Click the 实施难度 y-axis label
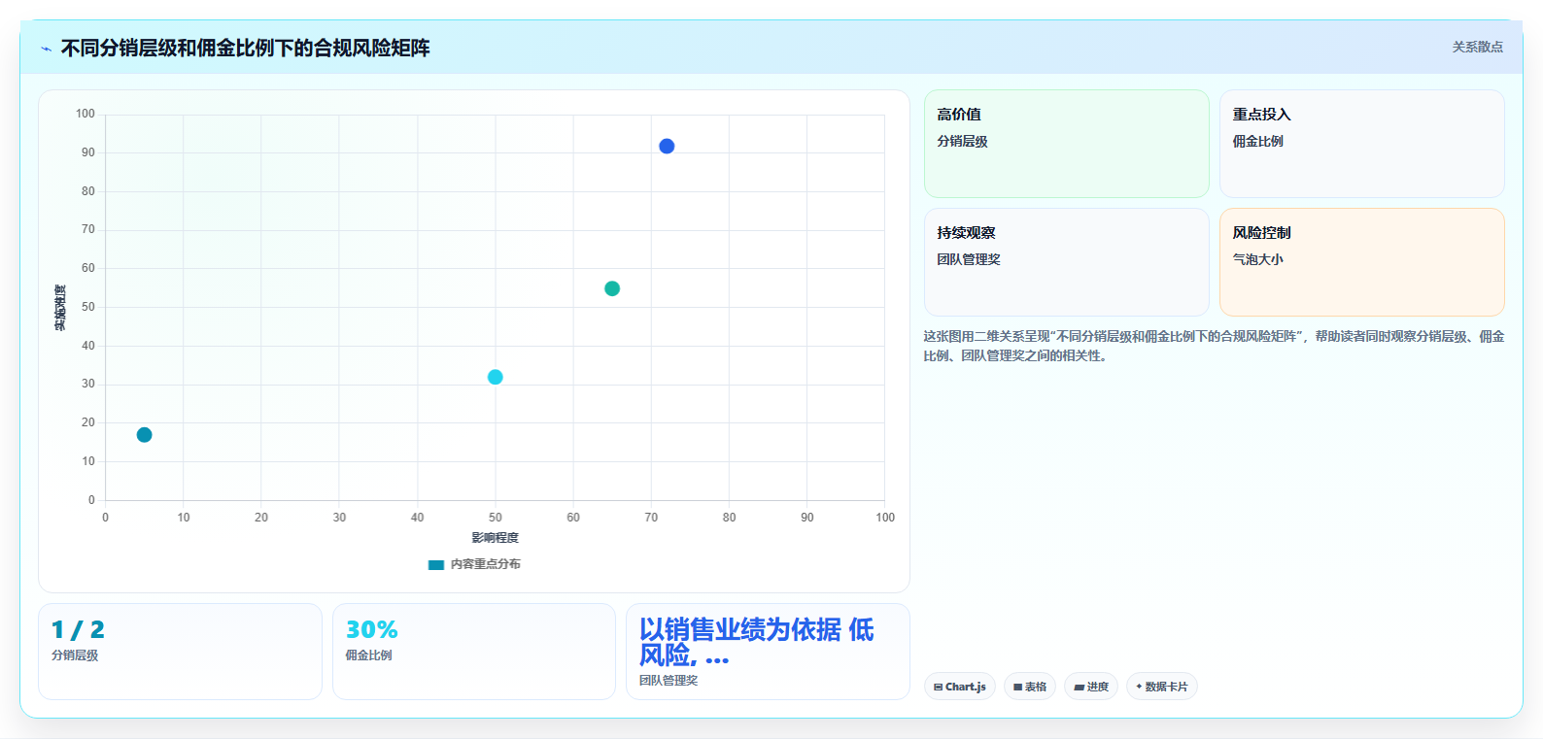Viewport: 1543px width, 739px height. click(60, 308)
